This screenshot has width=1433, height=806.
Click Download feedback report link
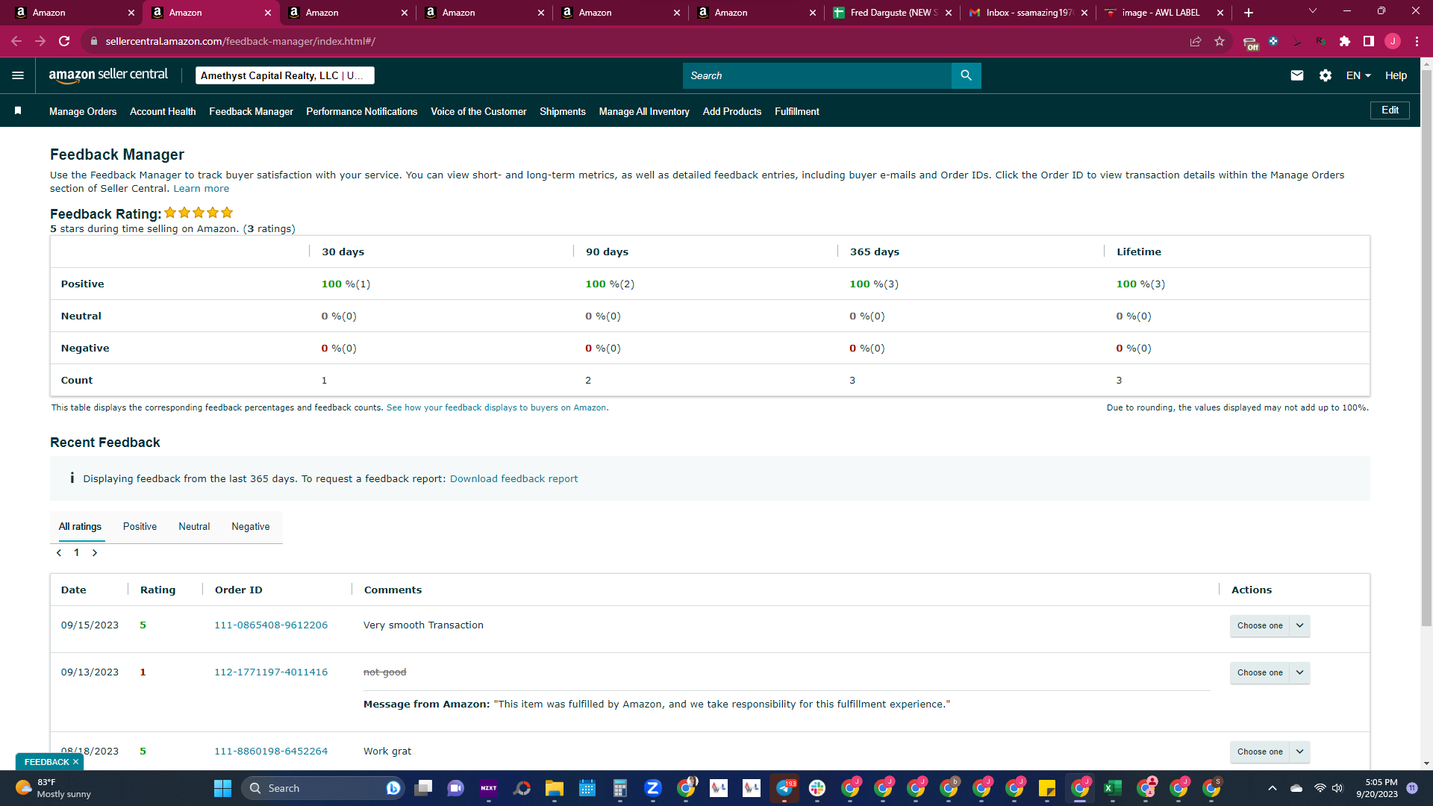(513, 479)
